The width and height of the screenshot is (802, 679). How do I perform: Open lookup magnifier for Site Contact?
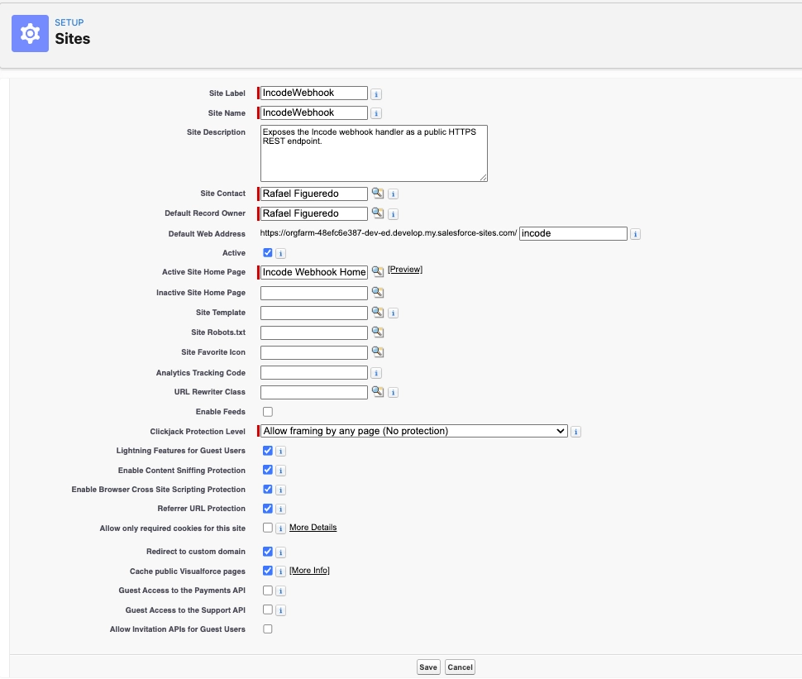(x=378, y=194)
